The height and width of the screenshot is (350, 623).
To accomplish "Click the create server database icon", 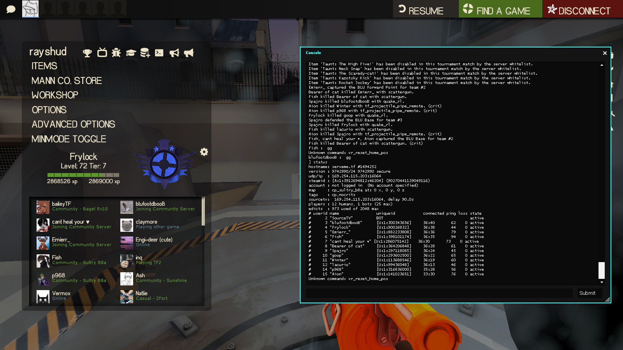I will tap(145, 53).
